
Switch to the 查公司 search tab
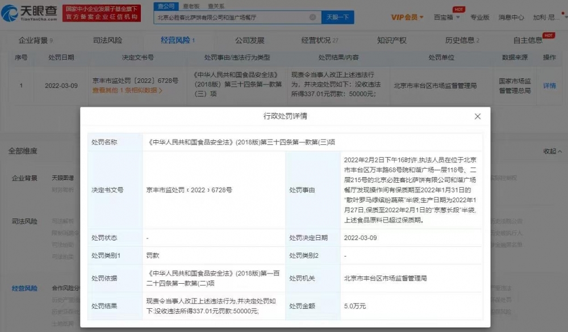point(166,6)
